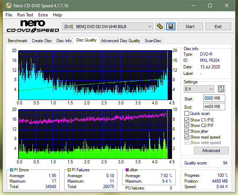This screenshot has width=238, height=195.
Task: Switch to the Create Disc tab
Action: point(42,41)
